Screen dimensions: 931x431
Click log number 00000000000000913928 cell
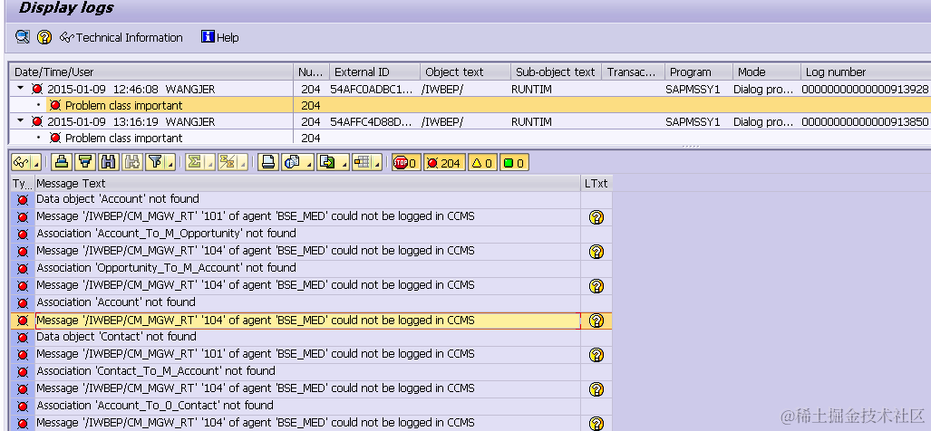click(865, 89)
